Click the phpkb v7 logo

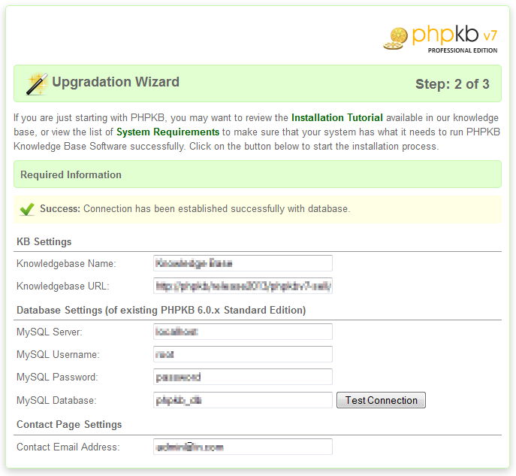coord(441,38)
